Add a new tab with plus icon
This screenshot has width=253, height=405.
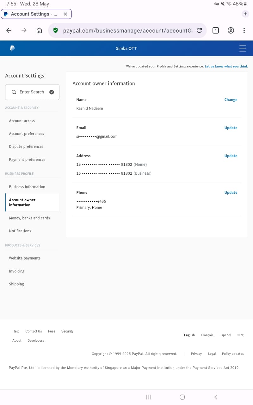click(245, 14)
